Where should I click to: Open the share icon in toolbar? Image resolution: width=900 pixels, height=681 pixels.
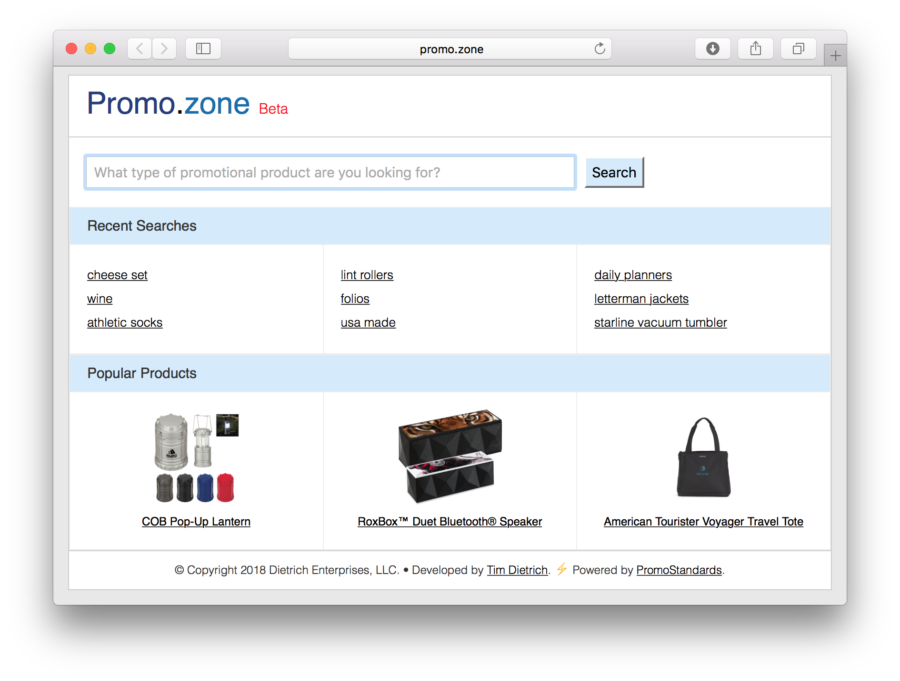[x=756, y=49]
